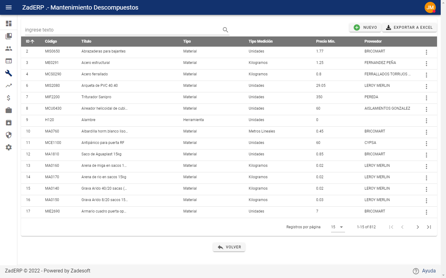Select the provider cell FERNANDEZ PEÑA
The width and height of the screenshot is (446, 278).
pos(380,63)
